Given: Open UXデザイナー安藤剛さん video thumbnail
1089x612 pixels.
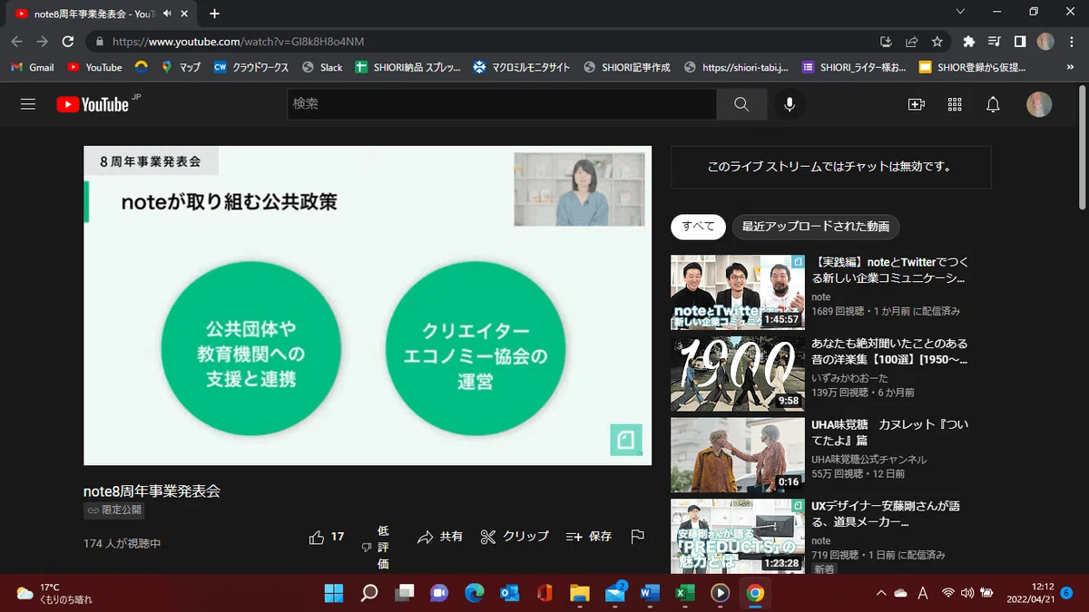Looking at the screenshot, I should pos(737,536).
